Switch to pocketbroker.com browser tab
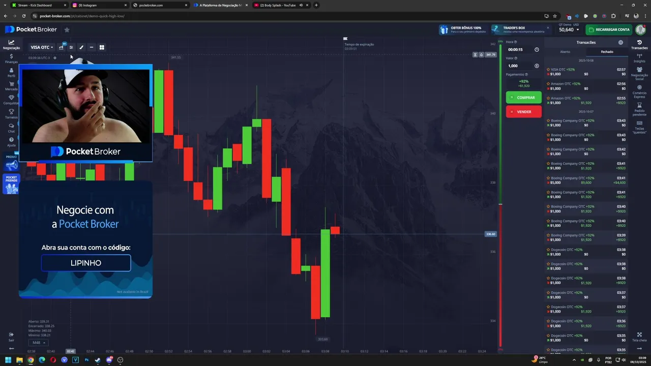Screen dimensions: 651x366 coord(160,5)
